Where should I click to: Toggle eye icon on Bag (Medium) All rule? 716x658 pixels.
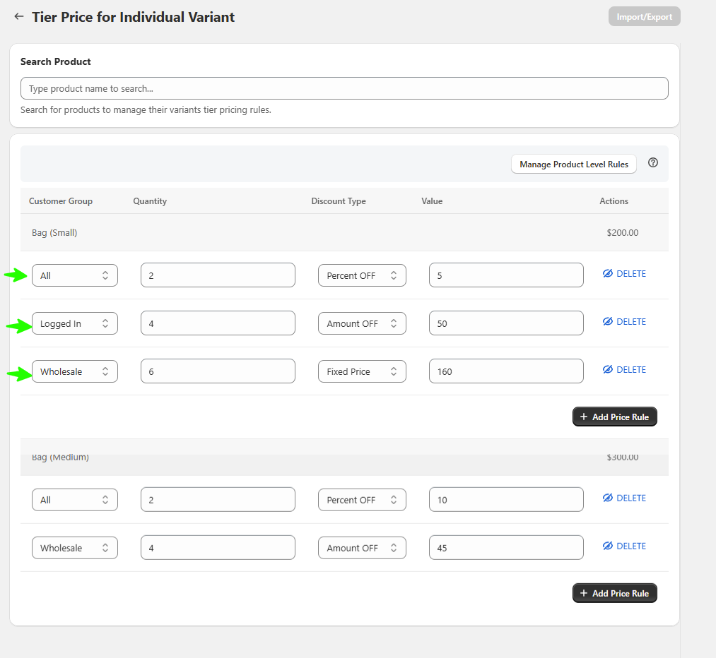pyautogui.click(x=608, y=498)
